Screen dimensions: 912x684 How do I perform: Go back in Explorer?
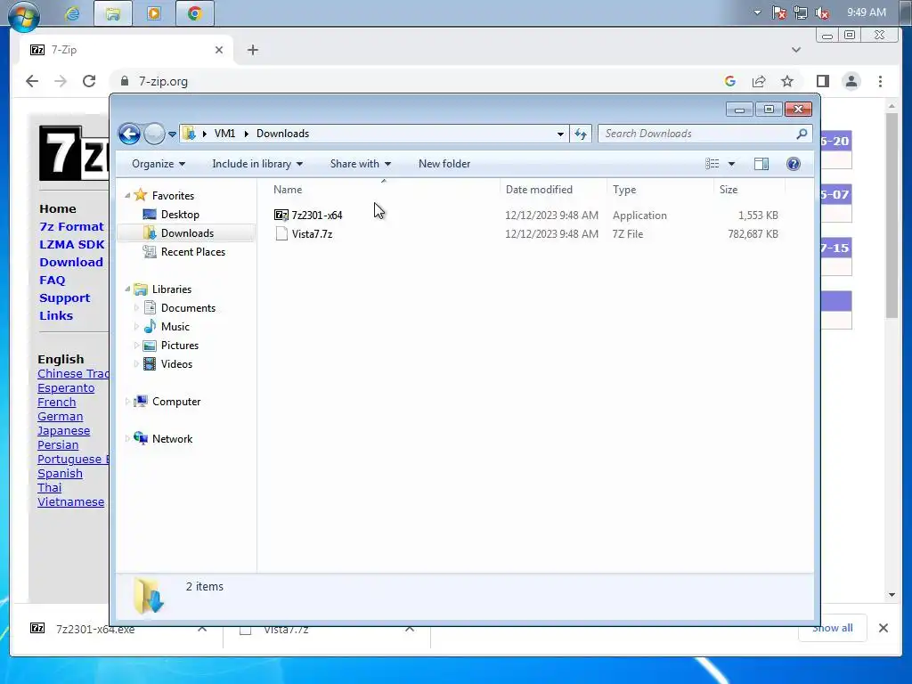pyautogui.click(x=129, y=134)
